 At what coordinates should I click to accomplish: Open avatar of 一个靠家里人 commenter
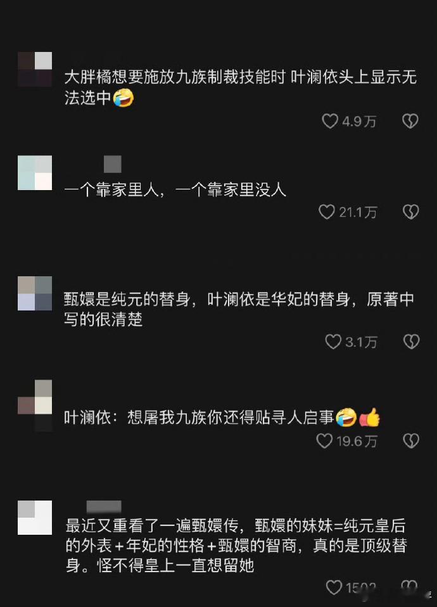click(x=35, y=172)
